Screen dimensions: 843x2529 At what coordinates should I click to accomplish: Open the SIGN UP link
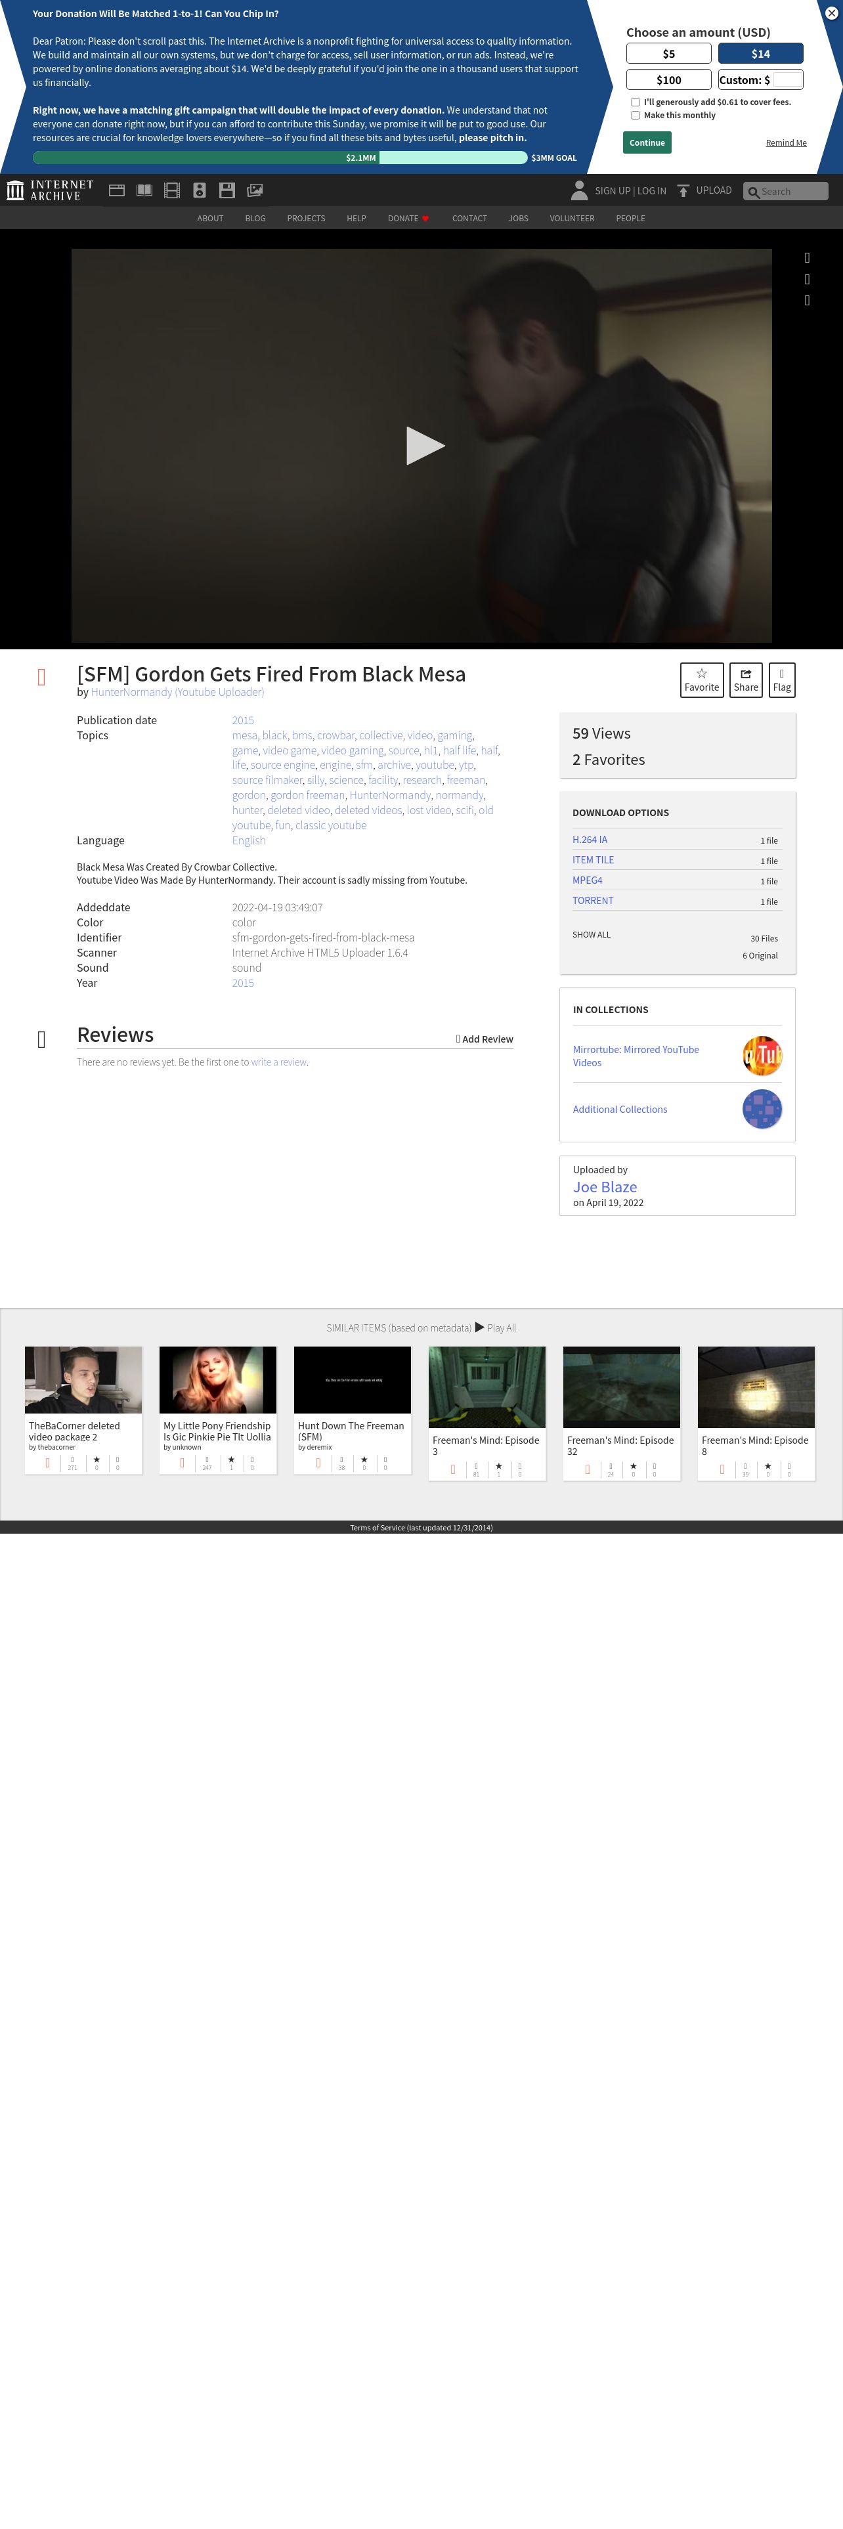613,192
